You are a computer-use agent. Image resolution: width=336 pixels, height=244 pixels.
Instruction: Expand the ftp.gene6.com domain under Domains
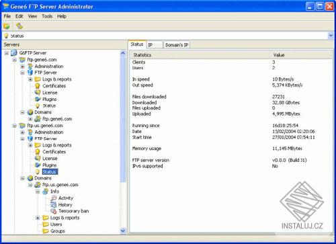coord(30,119)
